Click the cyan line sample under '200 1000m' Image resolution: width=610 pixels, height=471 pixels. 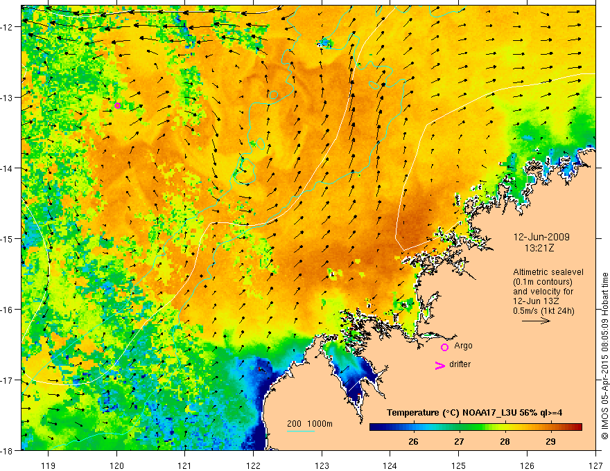pyautogui.click(x=300, y=431)
